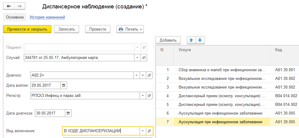The width and height of the screenshot is (299, 138).
Task: Select the Основное tab
Action: (x=15, y=17)
